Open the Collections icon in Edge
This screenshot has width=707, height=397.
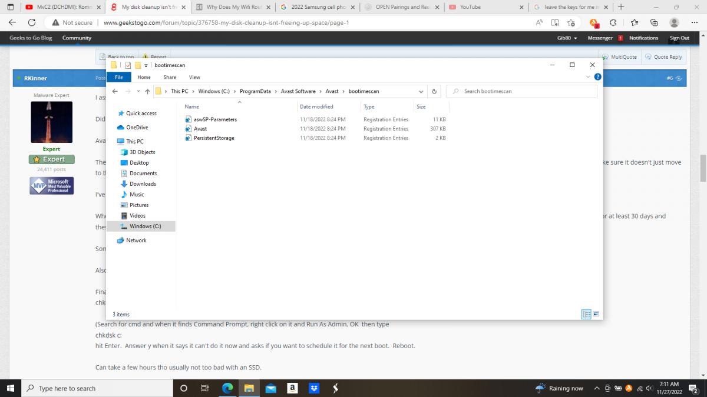(654, 22)
